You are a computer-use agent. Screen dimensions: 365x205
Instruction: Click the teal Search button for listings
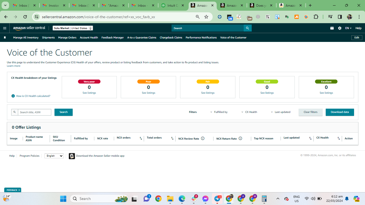tap(64, 112)
